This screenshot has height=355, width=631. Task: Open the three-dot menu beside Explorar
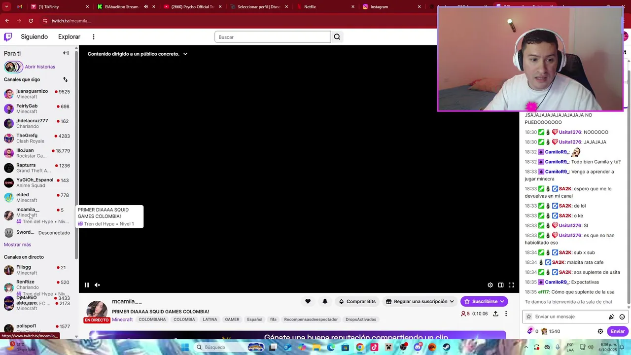pyautogui.click(x=93, y=36)
